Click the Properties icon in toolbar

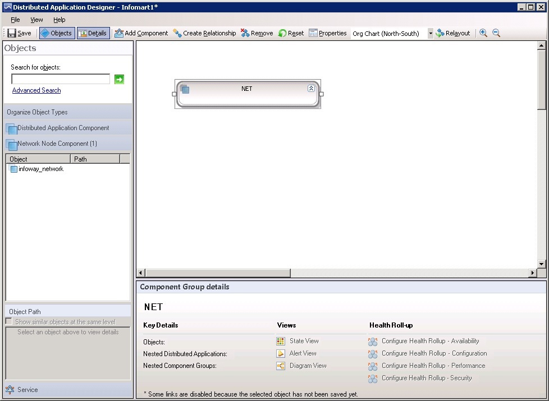tap(313, 33)
